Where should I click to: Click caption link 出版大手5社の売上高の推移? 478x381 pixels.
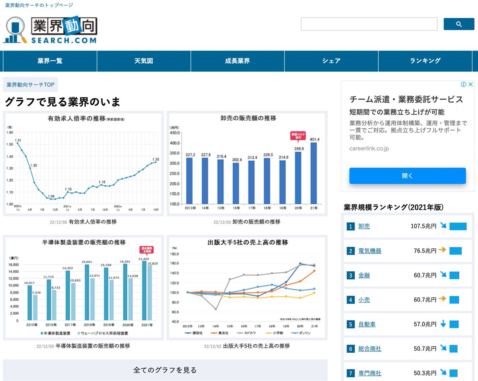[257, 346]
